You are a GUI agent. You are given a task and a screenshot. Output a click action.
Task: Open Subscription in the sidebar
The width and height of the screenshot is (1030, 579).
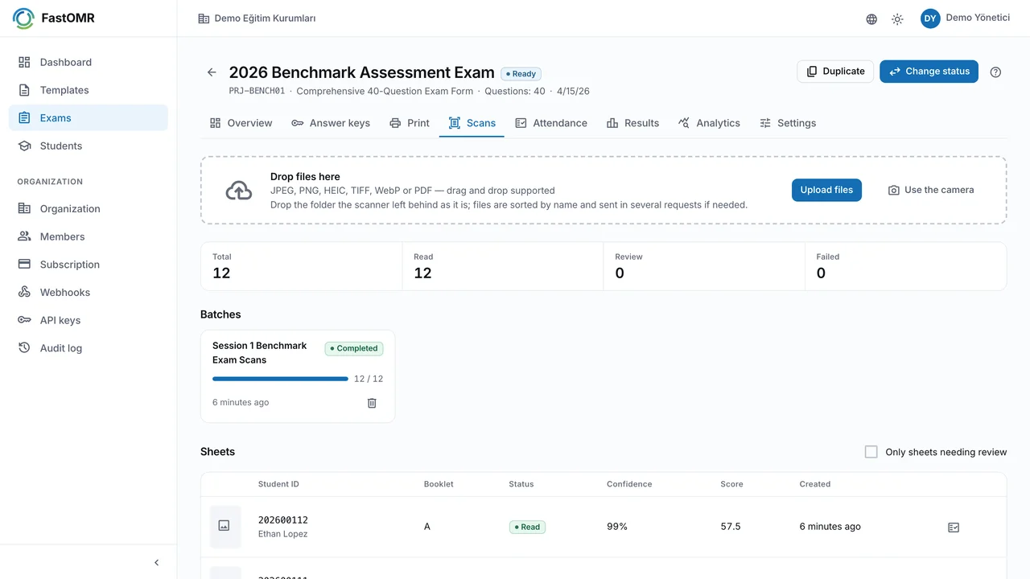tap(89, 264)
